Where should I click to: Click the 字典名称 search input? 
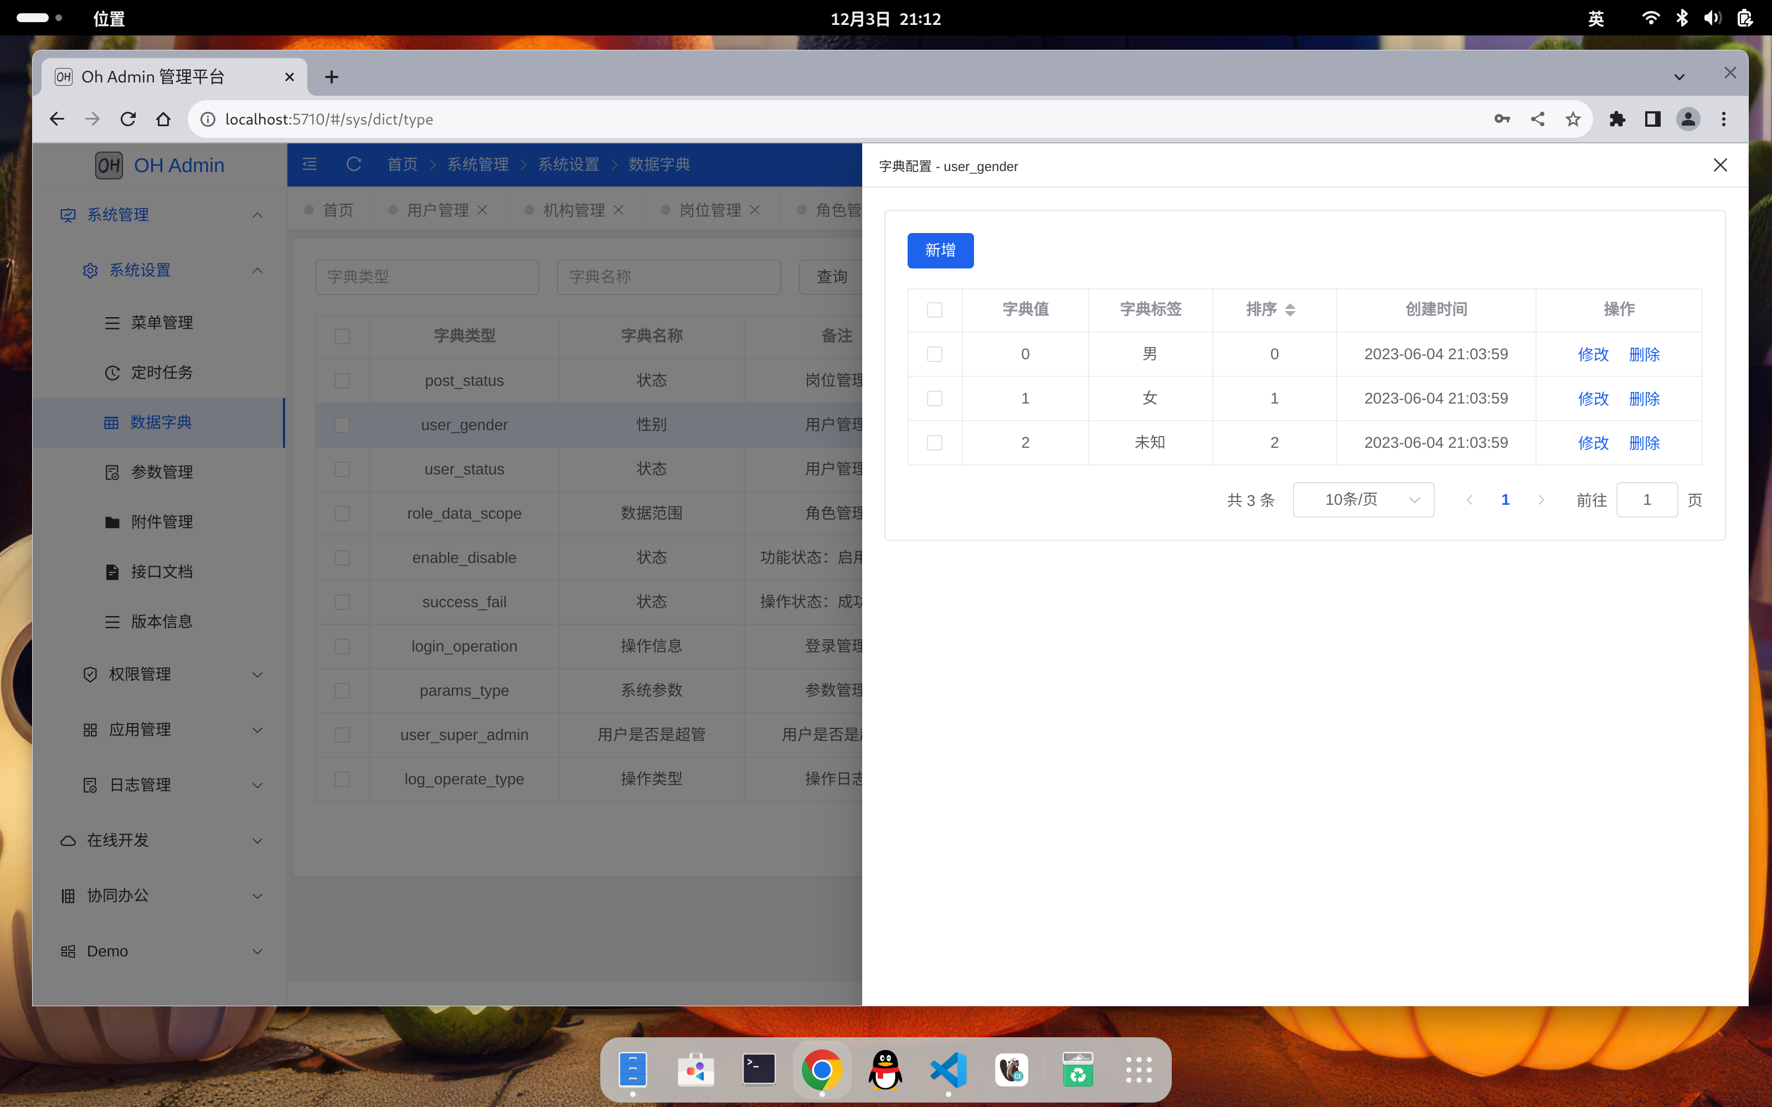pos(668,277)
